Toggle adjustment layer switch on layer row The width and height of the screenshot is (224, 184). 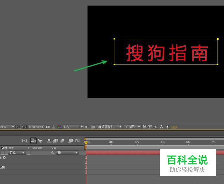point(3,153)
